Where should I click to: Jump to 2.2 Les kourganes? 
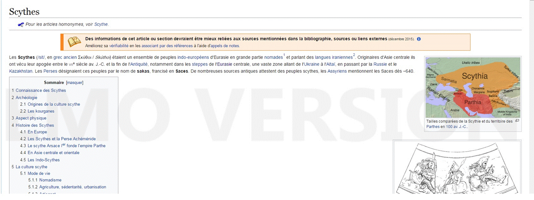(37, 111)
